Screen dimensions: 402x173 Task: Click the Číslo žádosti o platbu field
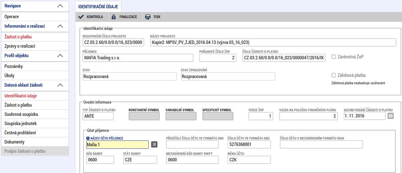(284, 58)
